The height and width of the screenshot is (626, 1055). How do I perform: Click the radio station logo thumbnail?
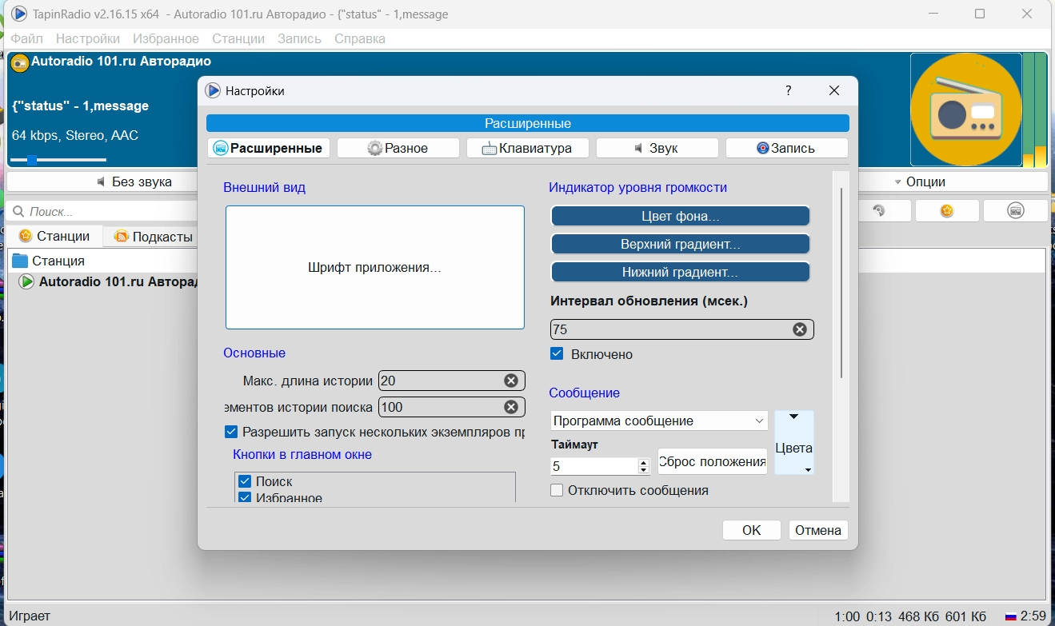[966, 110]
